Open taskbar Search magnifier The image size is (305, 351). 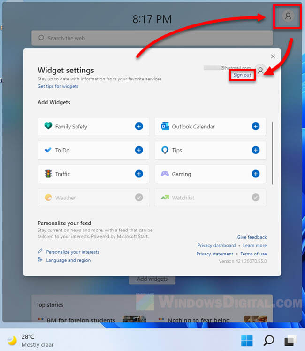[x=268, y=341]
